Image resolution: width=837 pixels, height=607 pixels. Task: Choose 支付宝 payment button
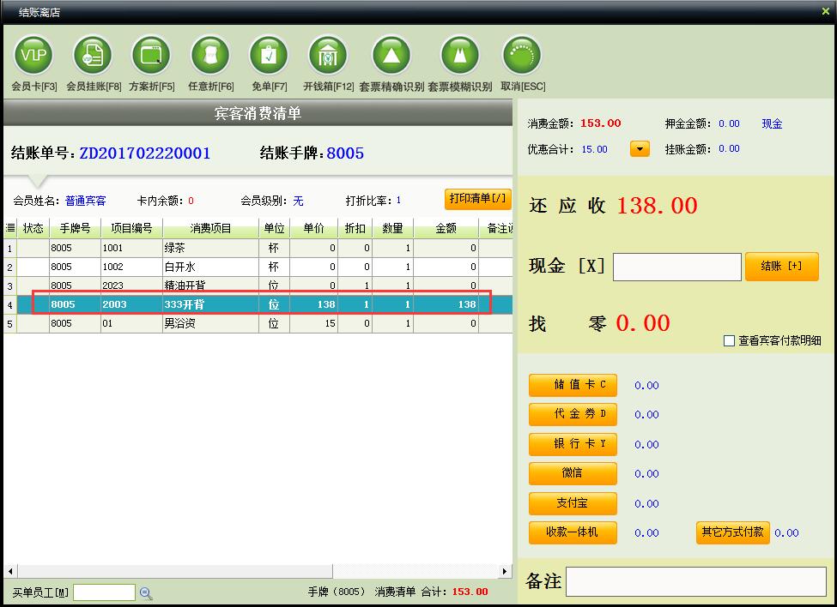(573, 503)
